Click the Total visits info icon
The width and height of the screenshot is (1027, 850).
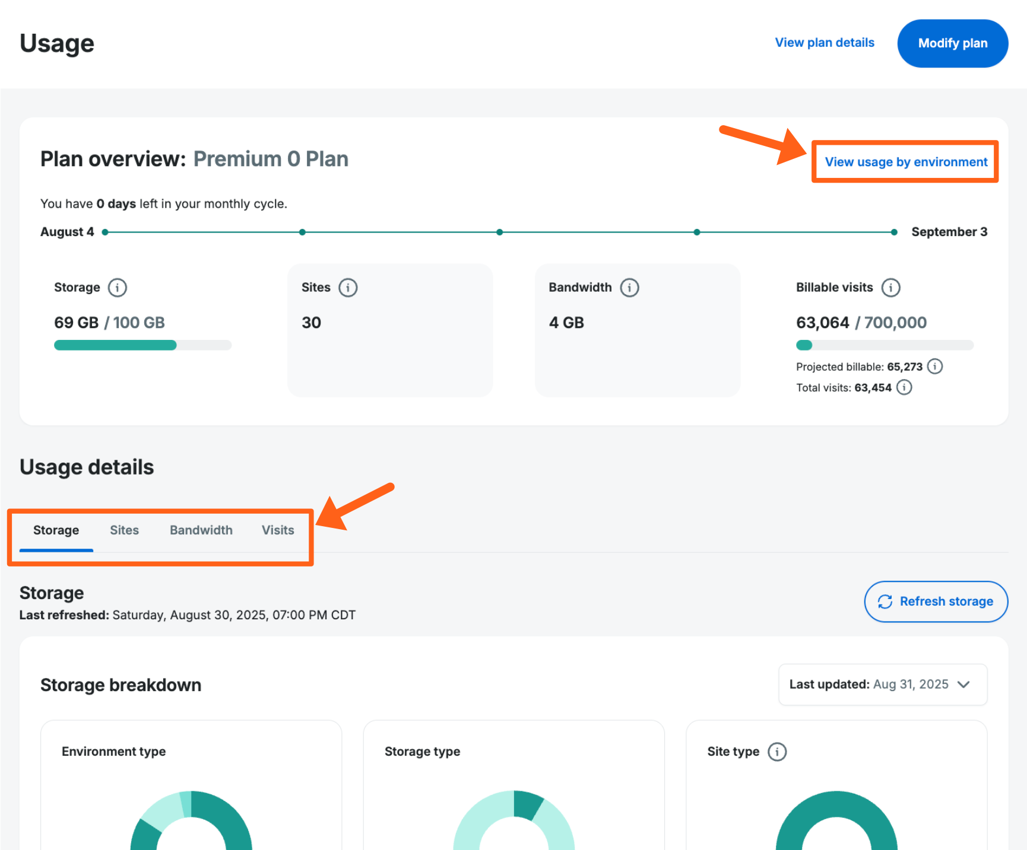(x=904, y=387)
